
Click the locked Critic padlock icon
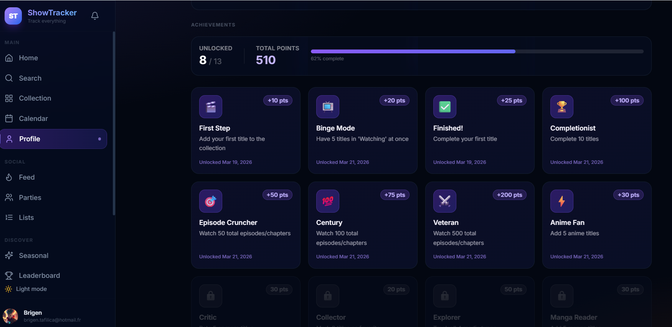coord(211,296)
